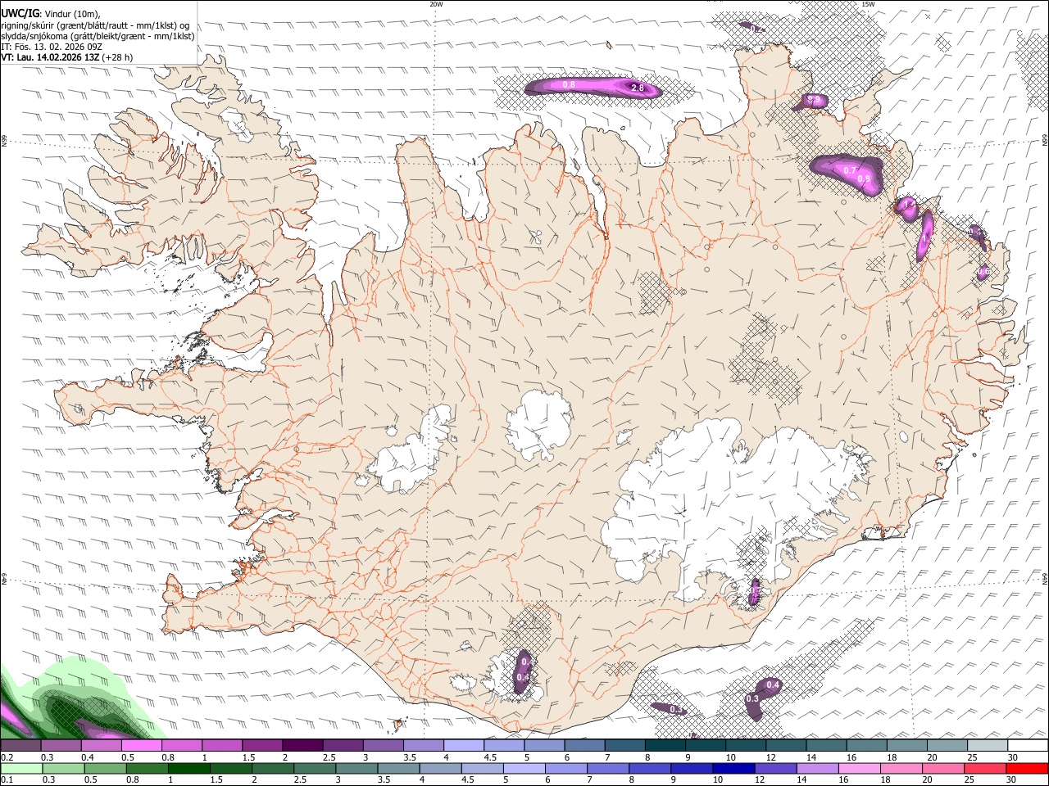Click the '0.7' value in the northeast snow patch
The height and width of the screenshot is (786, 1049).
pos(850,170)
